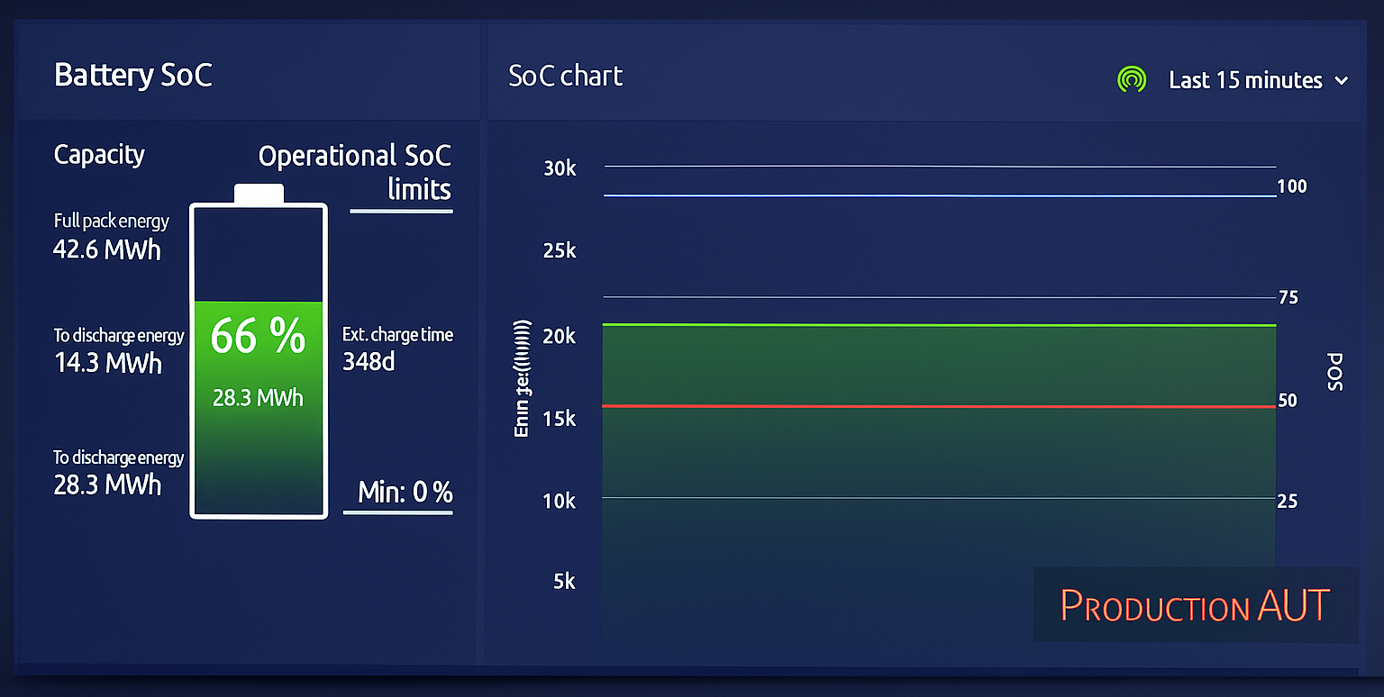Click the green live signal icon

pyautogui.click(x=1132, y=79)
